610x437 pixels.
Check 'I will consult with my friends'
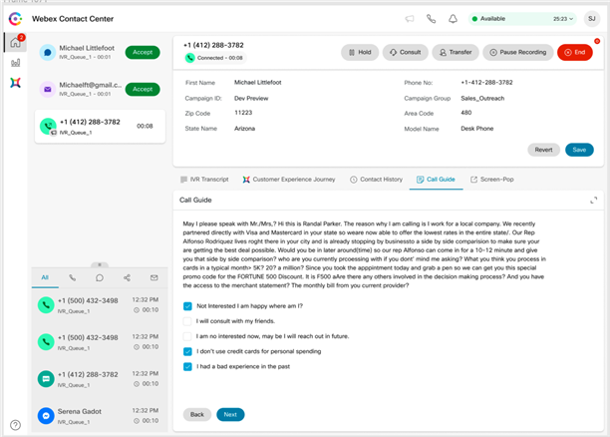coord(187,321)
